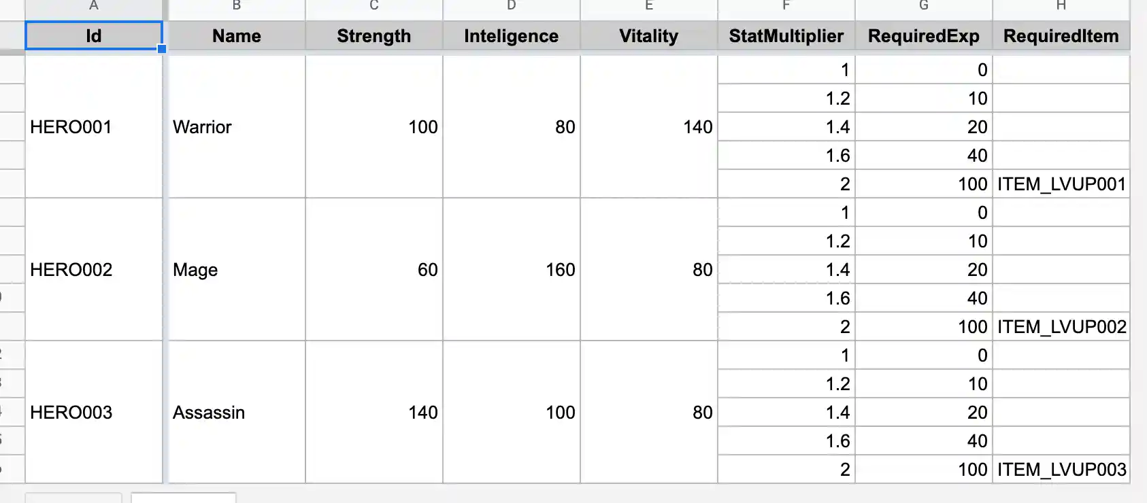The width and height of the screenshot is (1147, 503).
Task: Click RequiredExp value 100 for Assassin
Action: (x=923, y=469)
